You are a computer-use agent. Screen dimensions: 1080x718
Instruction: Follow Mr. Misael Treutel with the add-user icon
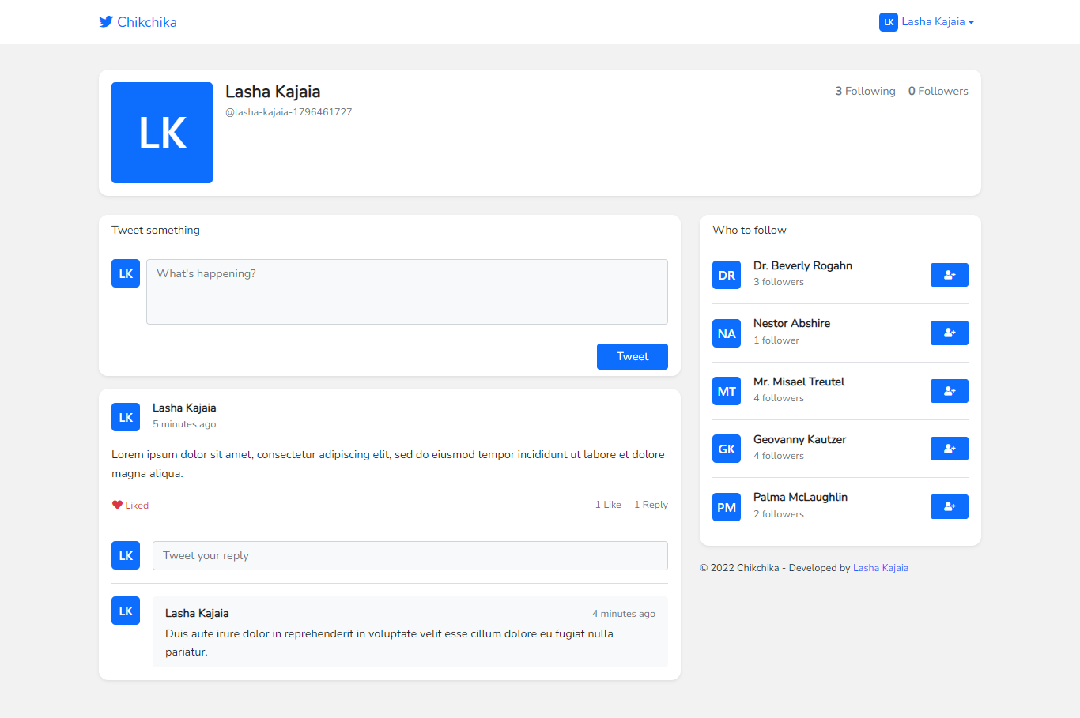pyautogui.click(x=949, y=390)
